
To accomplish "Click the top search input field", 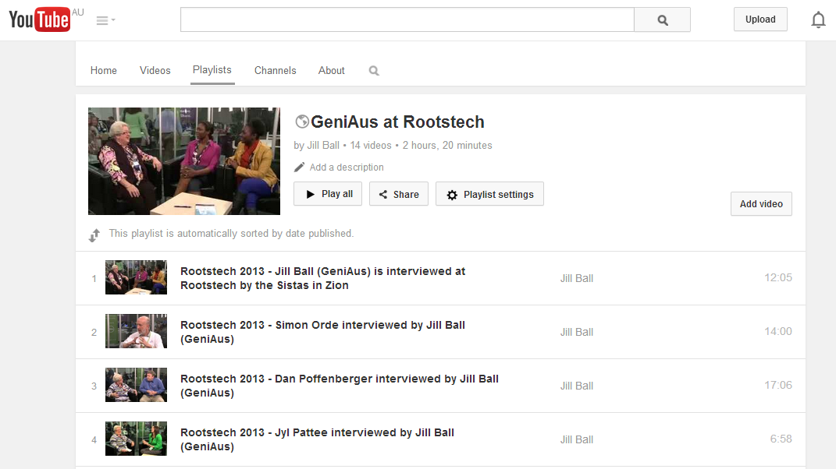I will click(x=407, y=19).
